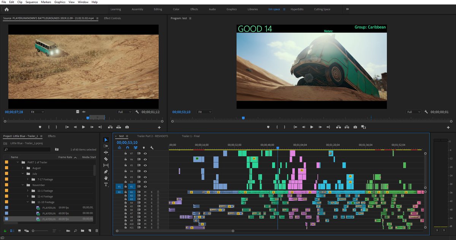Open the Sequence menu
Screen dimensions: 456x240
32,2
